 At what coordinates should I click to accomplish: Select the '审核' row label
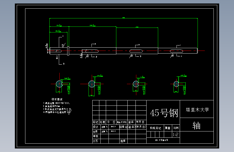[96, 136]
